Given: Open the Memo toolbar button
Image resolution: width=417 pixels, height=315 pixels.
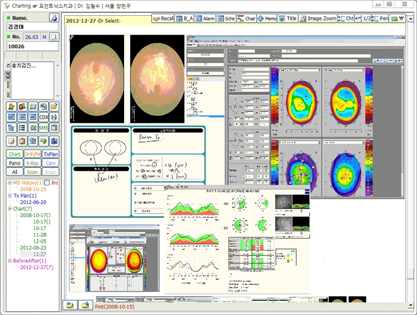Looking at the screenshot, I should pyautogui.click(x=267, y=19).
